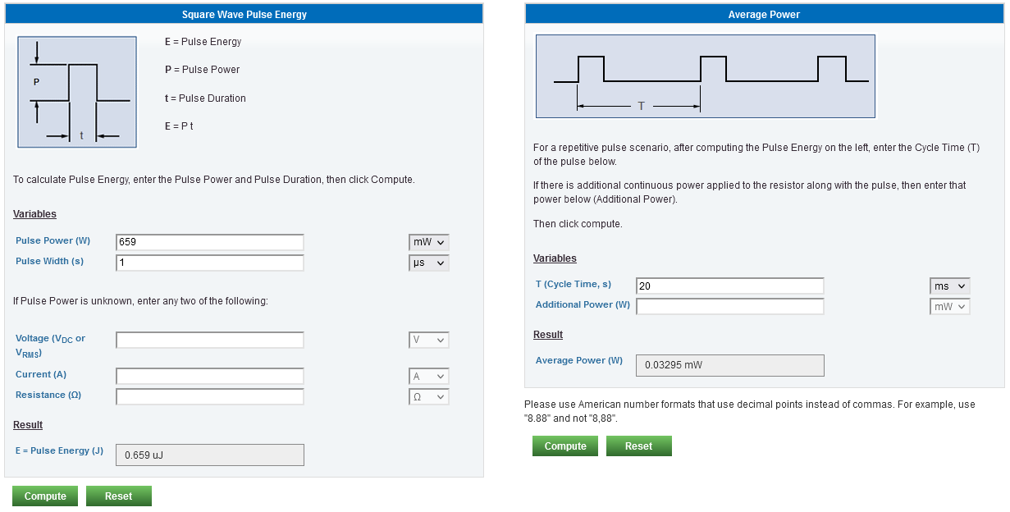Click the "Additional Power (W)" label
This screenshot has width=1010, height=512.
click(x=583, y=305)
